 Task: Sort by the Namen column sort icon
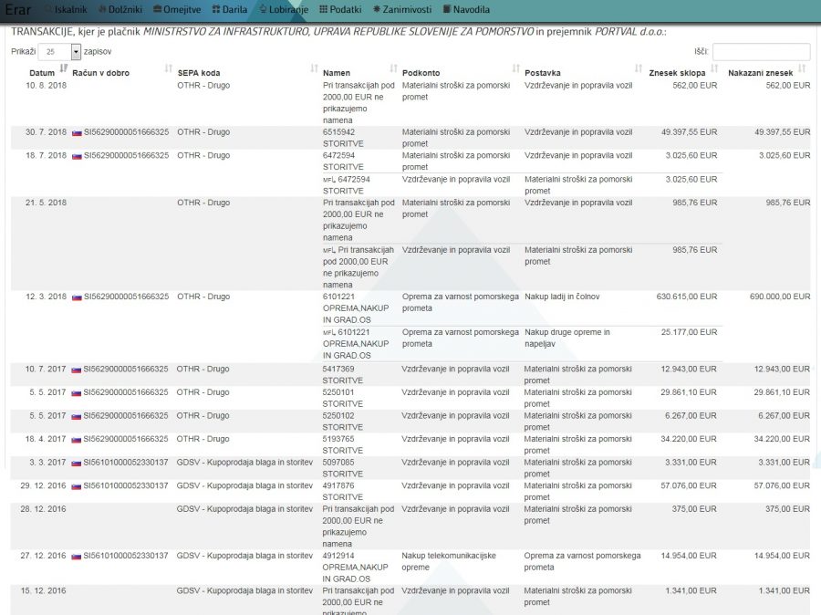point(393,68)
